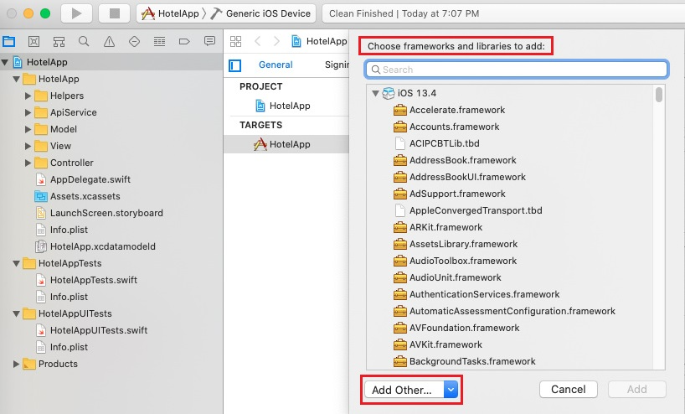Open the Issue navigator warning icon
The height and width of the screenshot is (414, 685).
[x=109, y=42]
